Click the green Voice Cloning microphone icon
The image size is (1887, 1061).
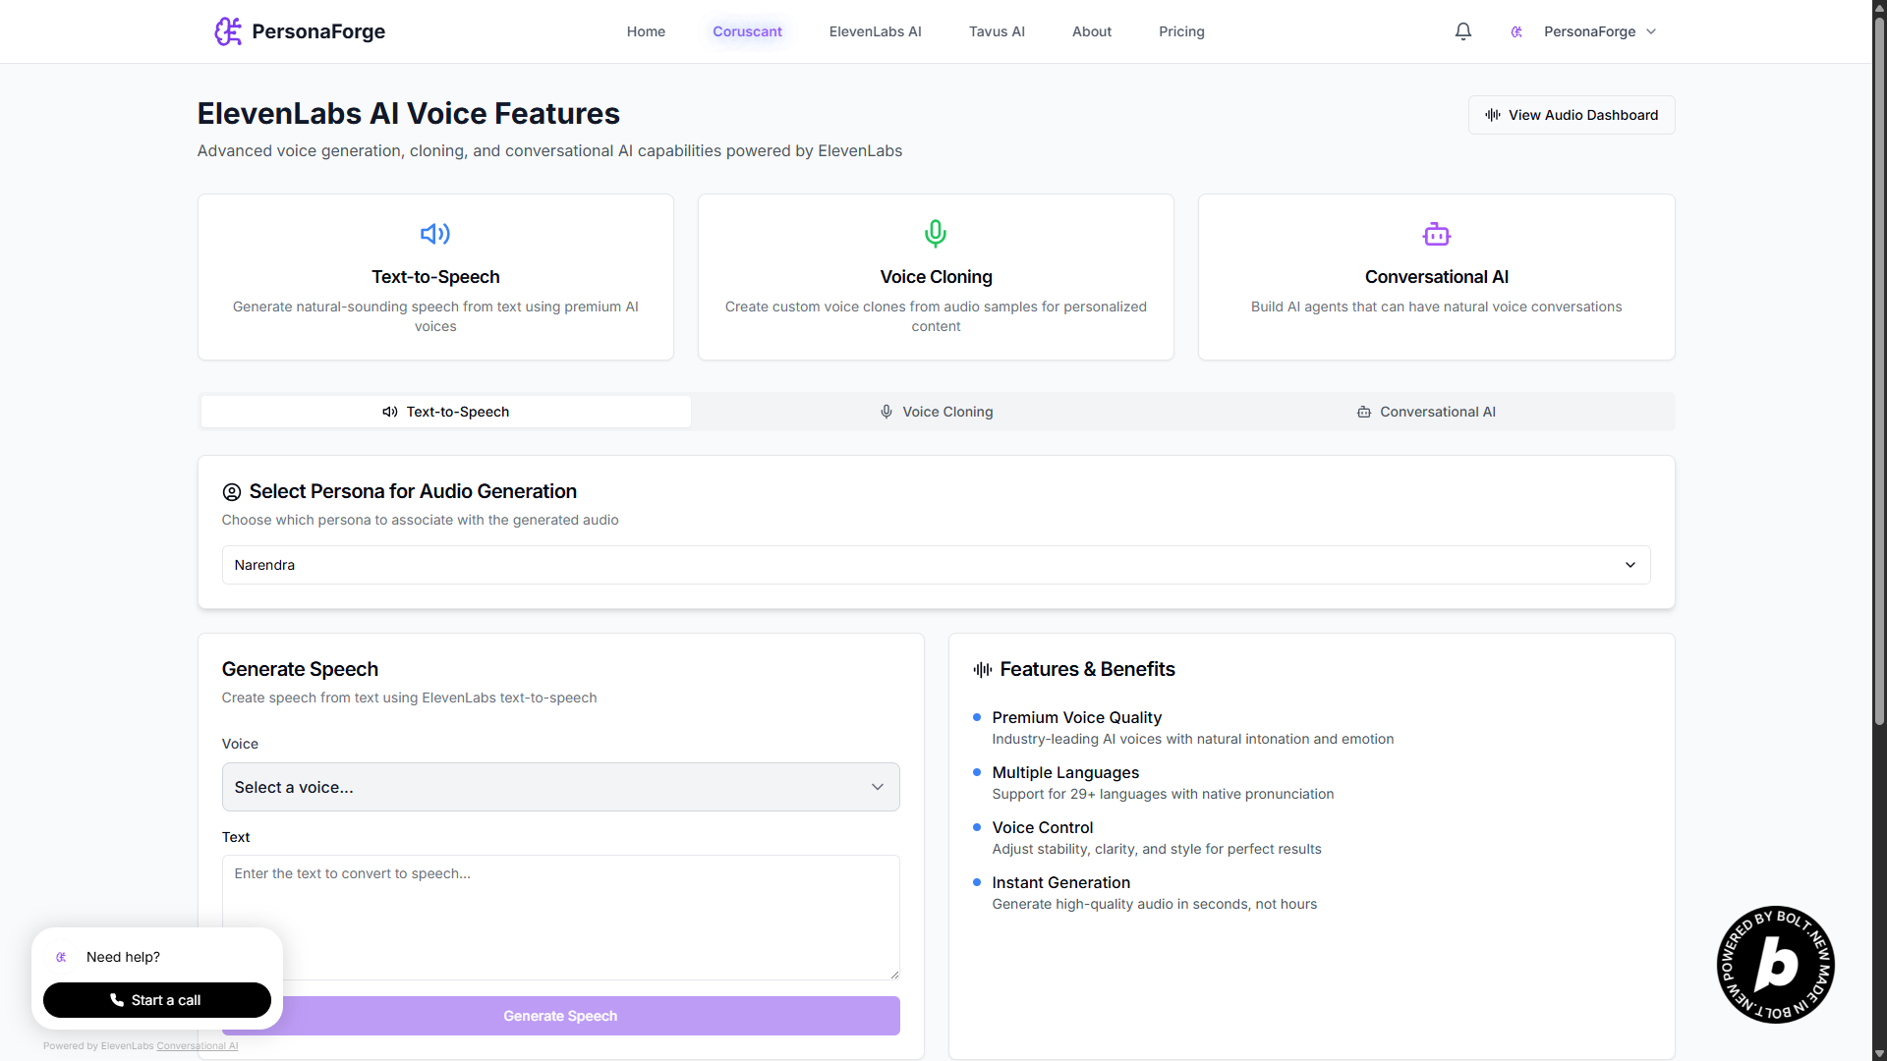point(936,234)
